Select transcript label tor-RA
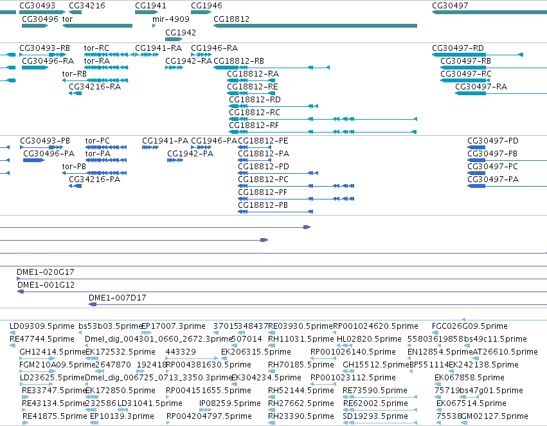Image resolution: width=547 pixels, height=426 pixels. [x=97, y=61]
